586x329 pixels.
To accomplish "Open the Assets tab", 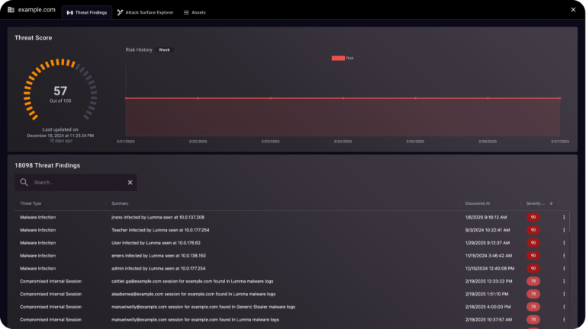I will (195, 12).
